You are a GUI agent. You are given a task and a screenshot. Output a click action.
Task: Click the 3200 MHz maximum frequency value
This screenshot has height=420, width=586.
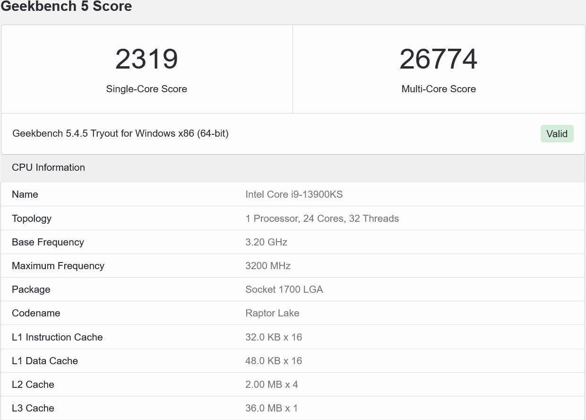[268, 266]
